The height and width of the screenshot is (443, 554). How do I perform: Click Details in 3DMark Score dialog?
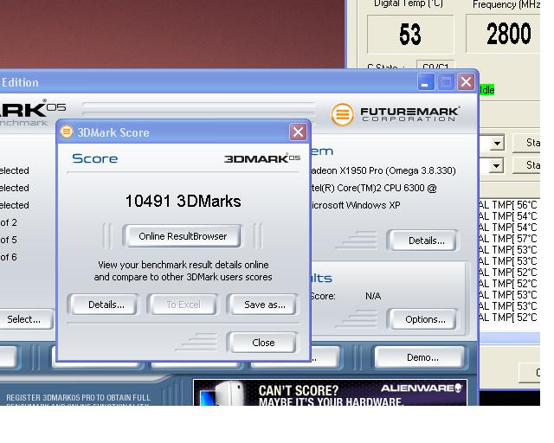pyautogui.click(x=103, y=305)
